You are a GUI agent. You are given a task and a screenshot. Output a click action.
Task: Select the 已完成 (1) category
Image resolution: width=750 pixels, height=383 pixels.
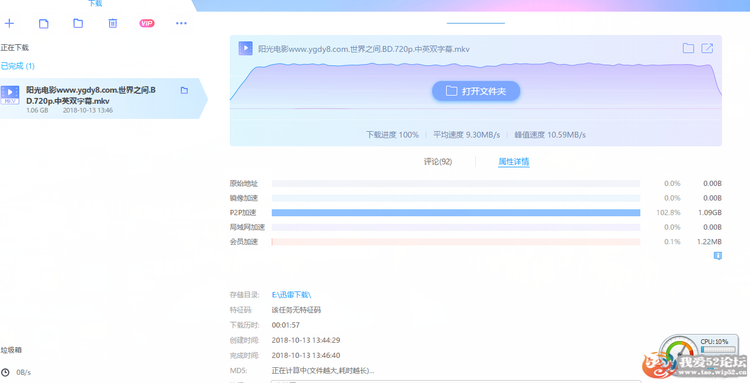pos(17,66)
